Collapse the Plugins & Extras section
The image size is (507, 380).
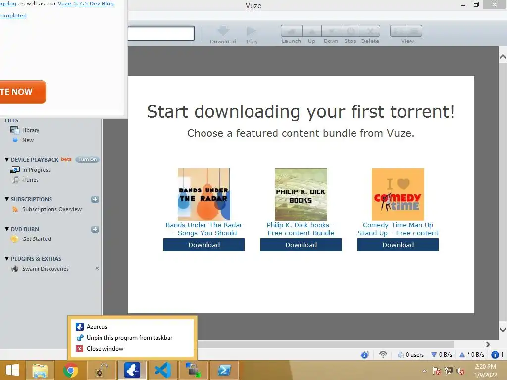(x=7, y=259)
